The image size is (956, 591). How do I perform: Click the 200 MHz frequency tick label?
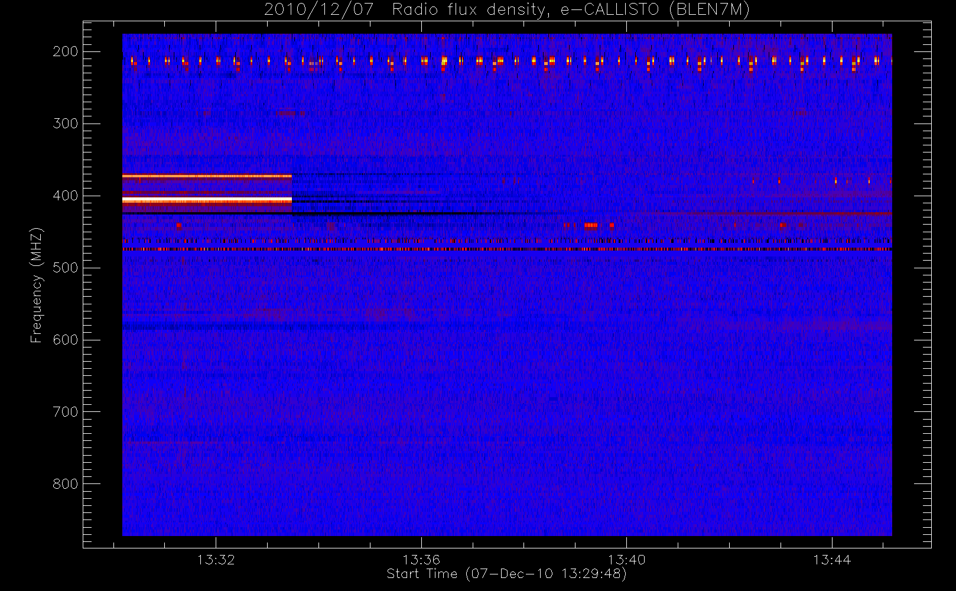(66, 51)
